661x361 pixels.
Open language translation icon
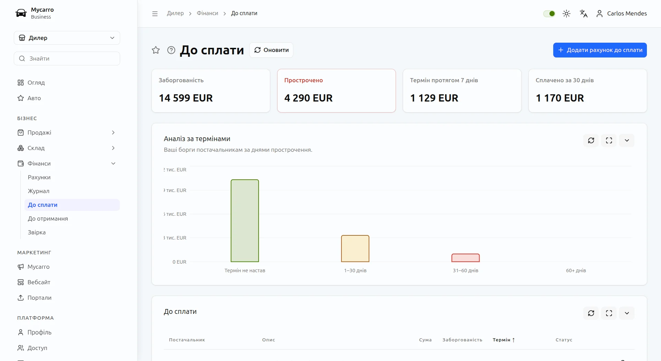click(x=584, y=13)
